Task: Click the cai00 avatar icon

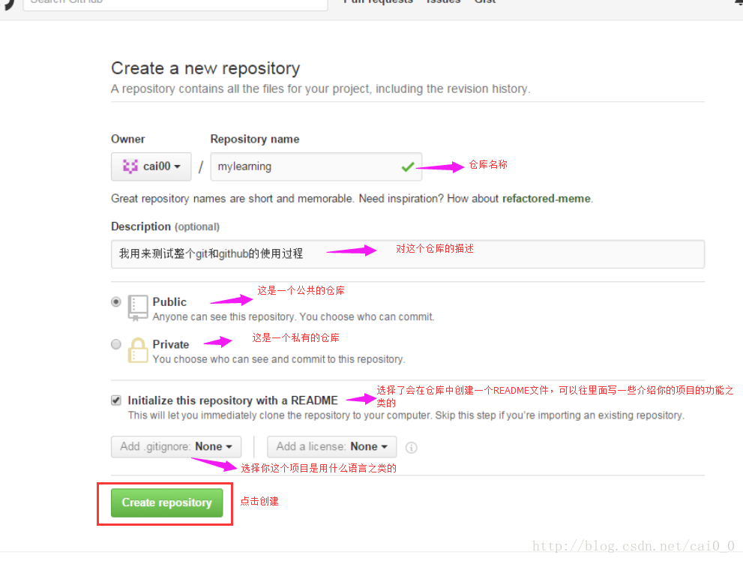Action: click(x=130, y=166)
